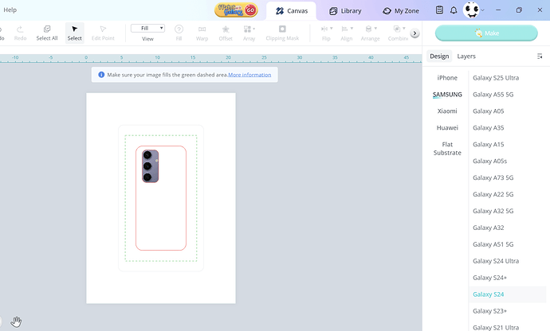This screenshot has height=331, width=550.
Task: Open the Help menu
Action: [x=10, y=10]
